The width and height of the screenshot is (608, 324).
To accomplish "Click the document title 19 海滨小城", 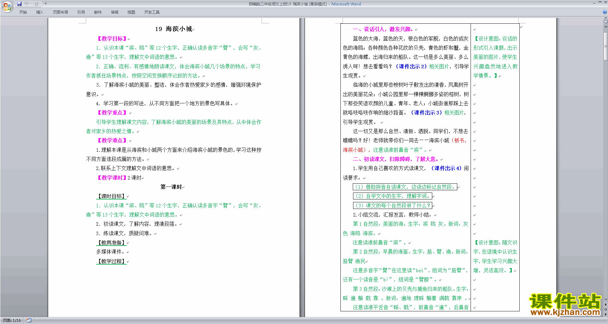I will pyautogui.click(x=174, y=29).
